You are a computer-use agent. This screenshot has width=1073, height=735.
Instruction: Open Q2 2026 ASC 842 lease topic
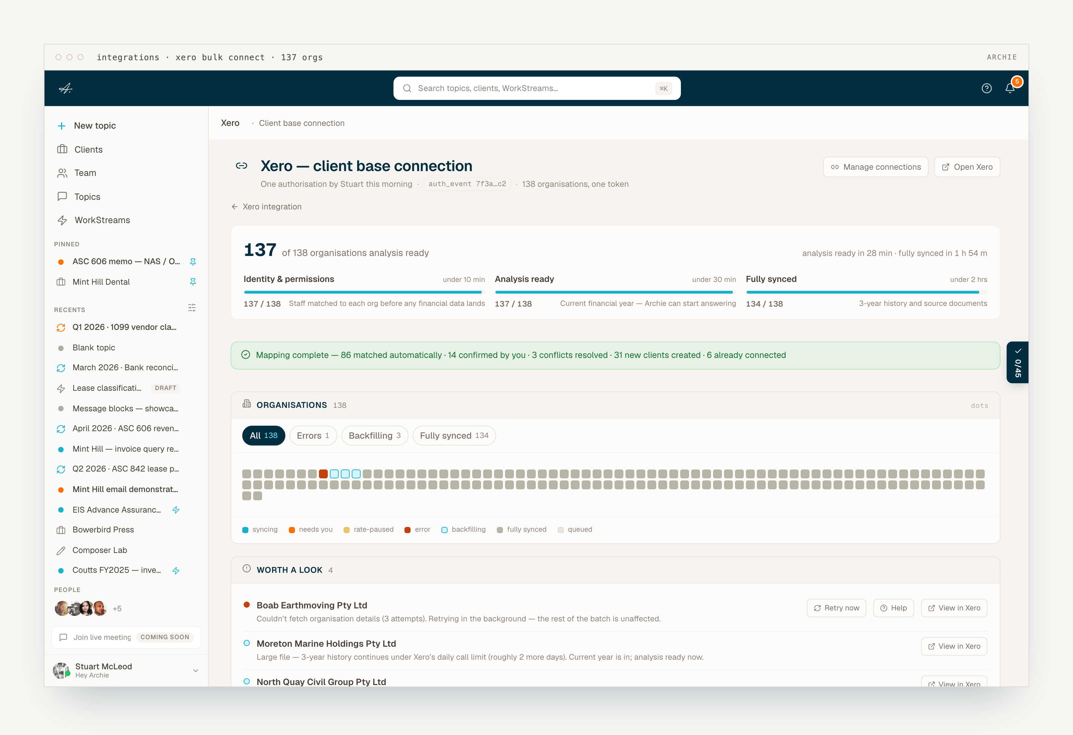pos(126,469)
